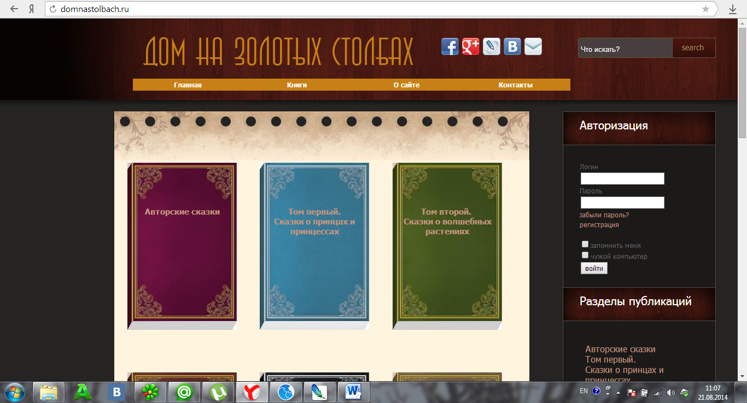
Task: Switch to Yandex Browser on taskbar
Action: 252,392
